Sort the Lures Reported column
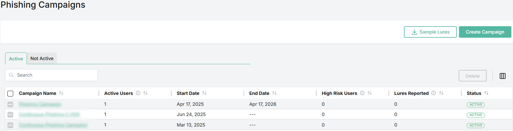The height and width of the screenshot is (131, 513). pos(441,93)
